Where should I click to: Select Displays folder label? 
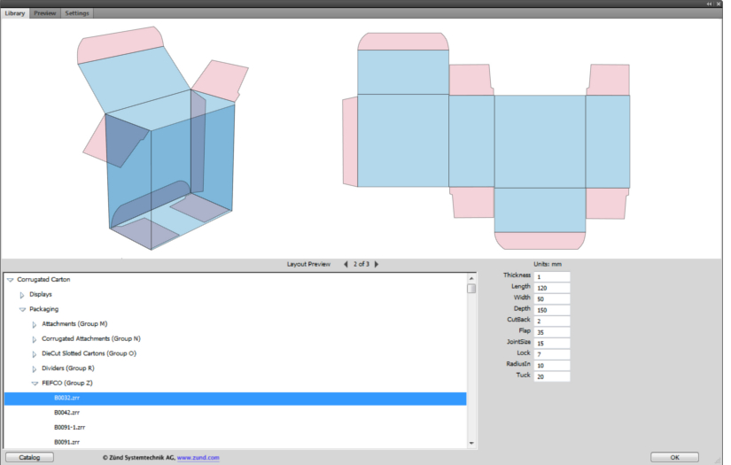(x=41, y=294)
